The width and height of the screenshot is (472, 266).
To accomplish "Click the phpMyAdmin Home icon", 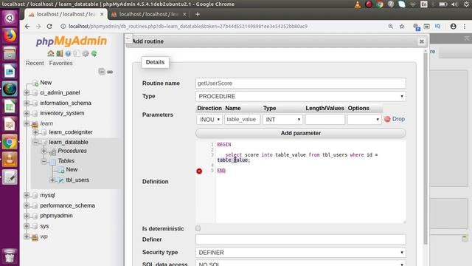I will (x=51, y=53).
